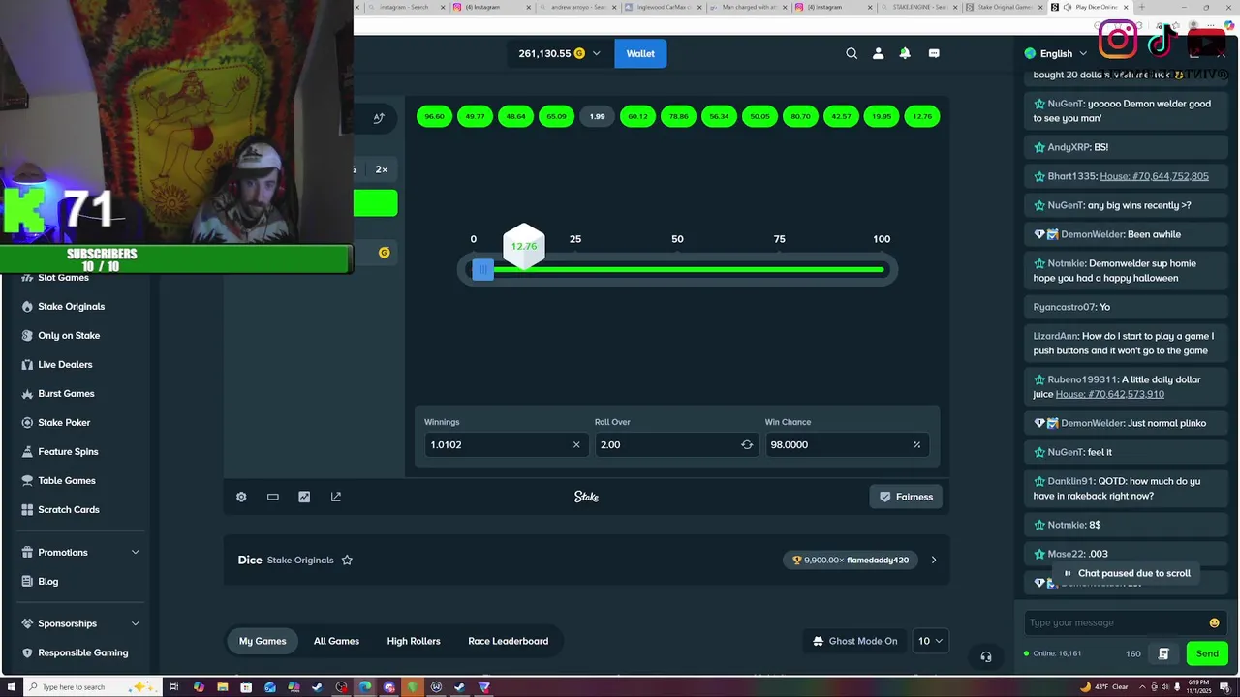This screenshot has width=1240, height=697.
Task: Open the site search magnifier icon
Action: click(x=852, y=53)
